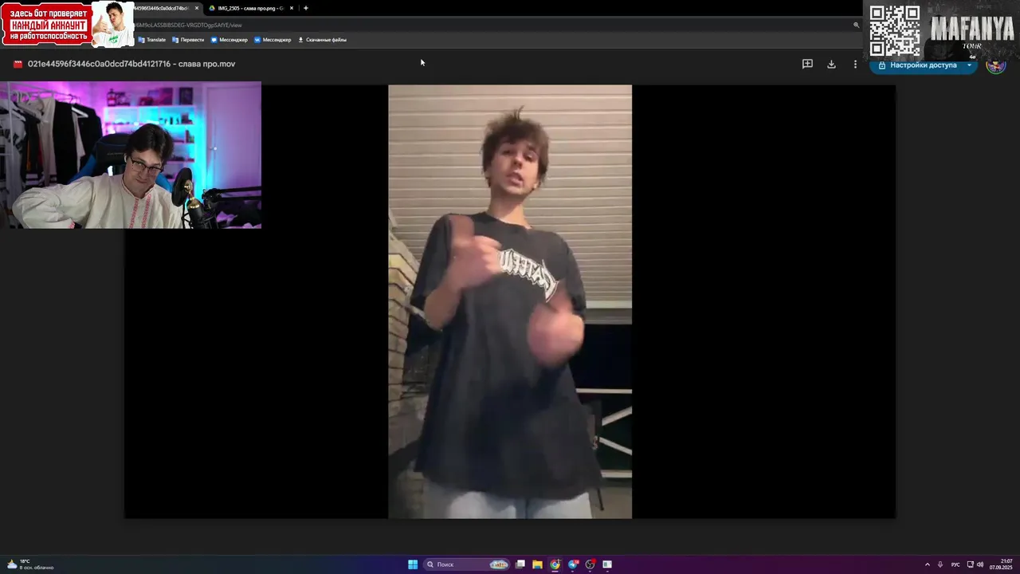Viewport: 1020px width, 574px height.
Task: Close the active .mov browser tab
Action: [197, 8]
